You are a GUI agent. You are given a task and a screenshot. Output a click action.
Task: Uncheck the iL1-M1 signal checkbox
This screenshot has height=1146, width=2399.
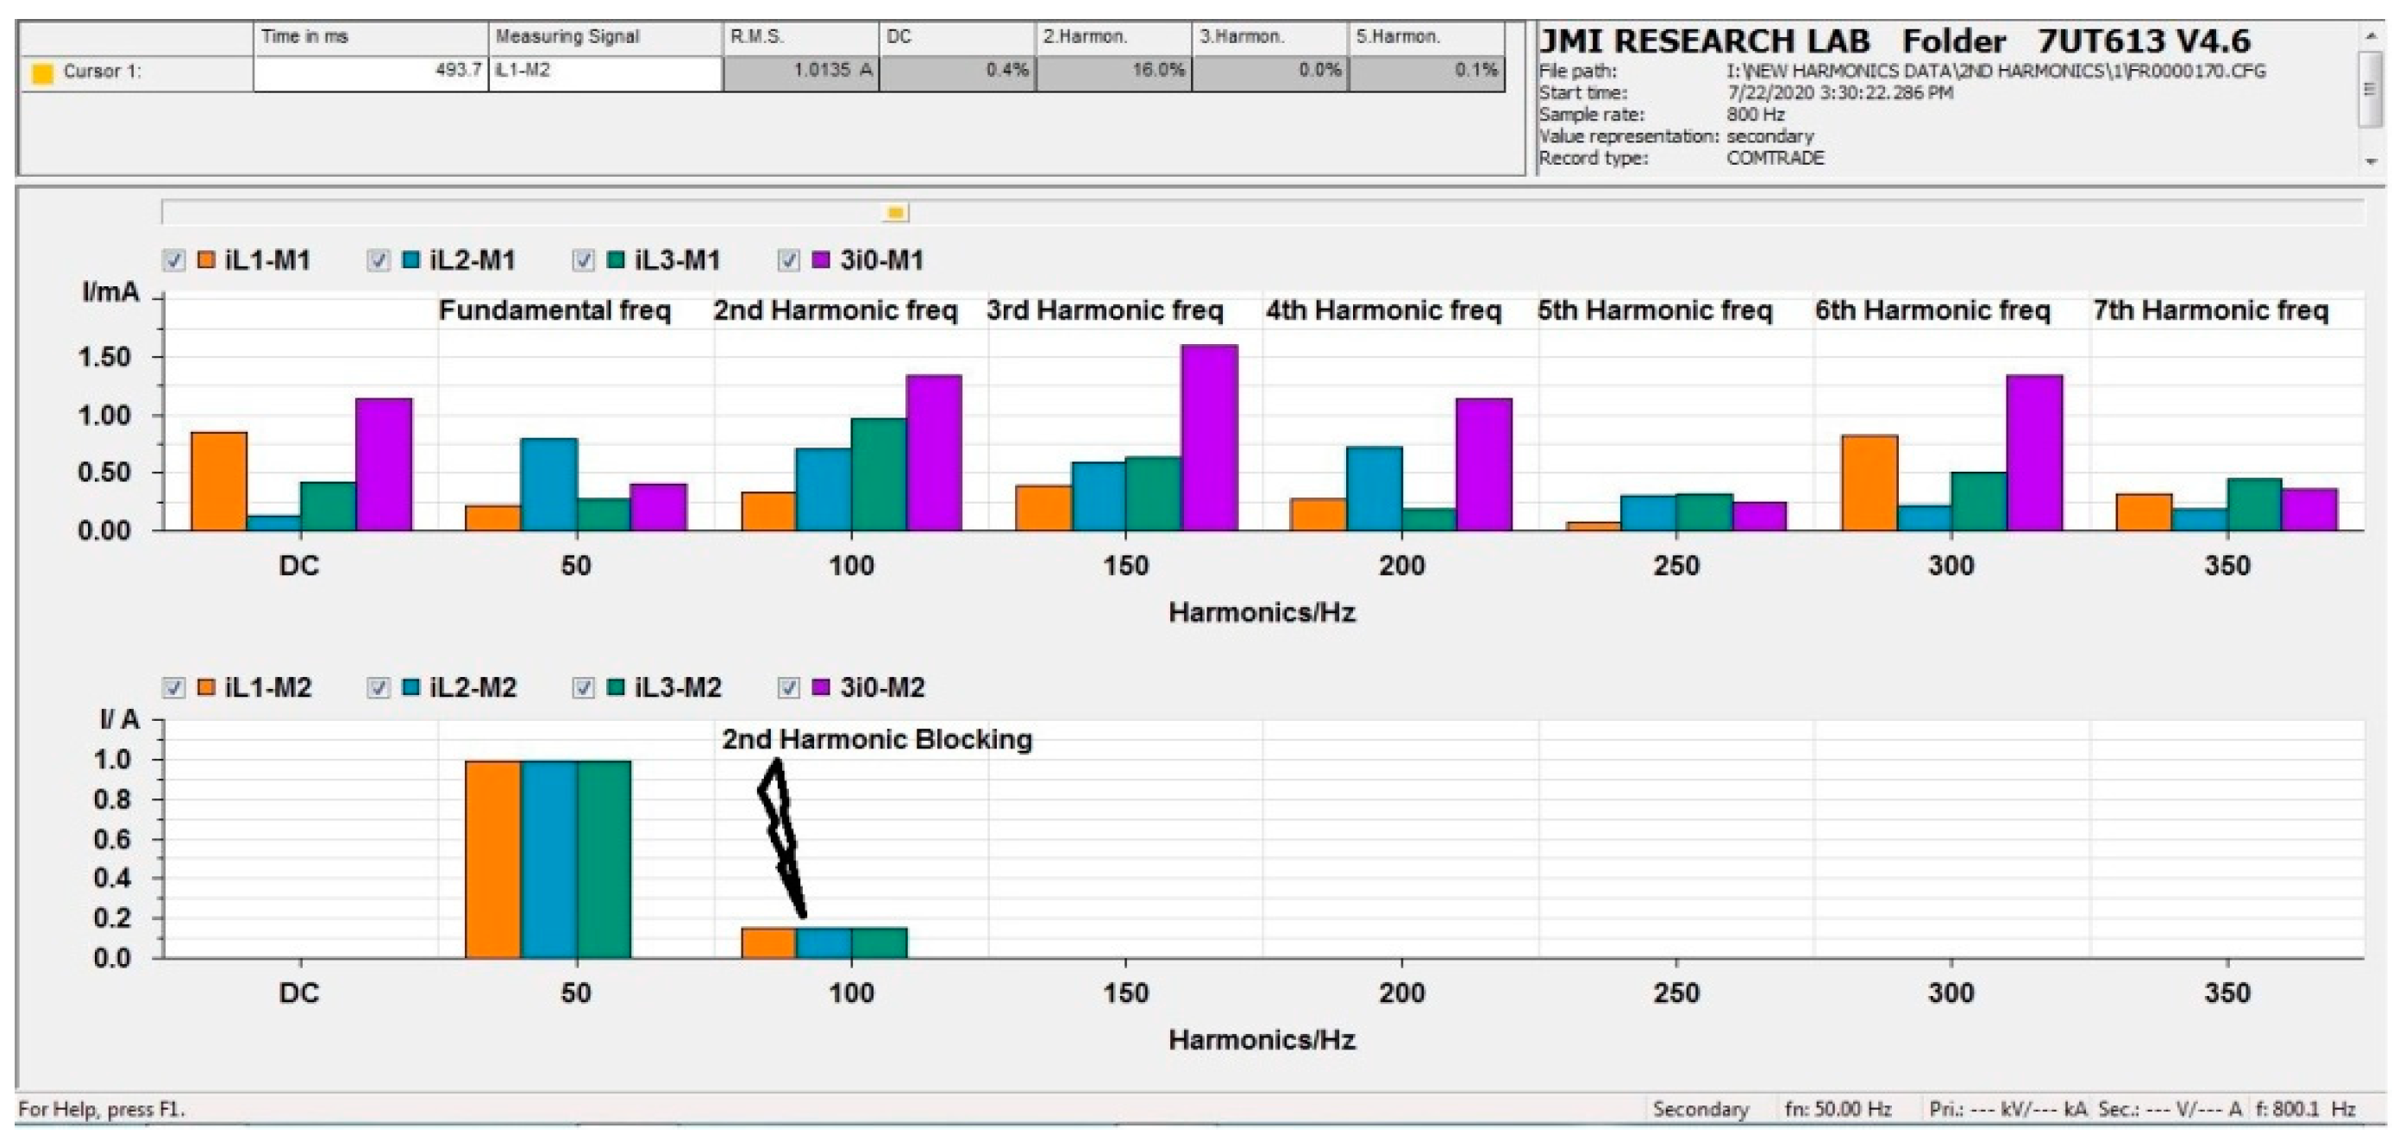pyautogui.click(x=174, y=260)
